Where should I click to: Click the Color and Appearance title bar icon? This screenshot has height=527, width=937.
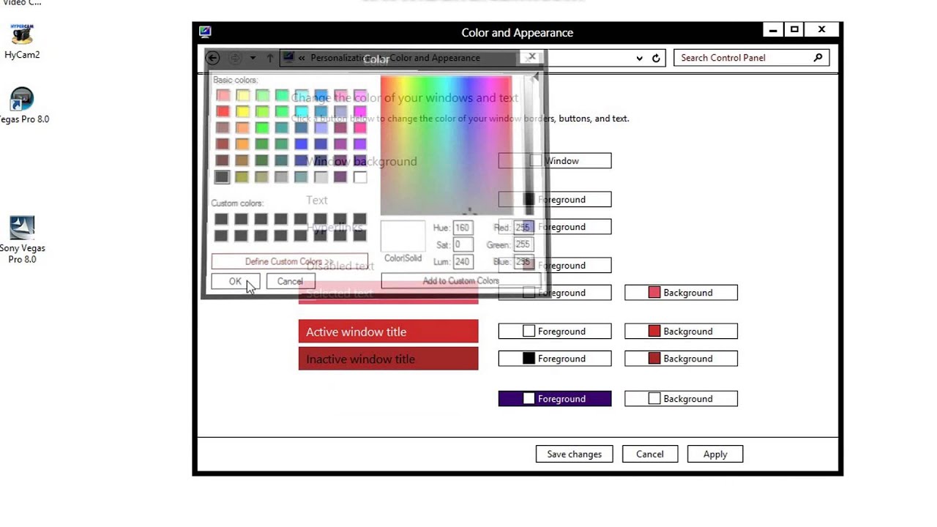pos(205,31)
